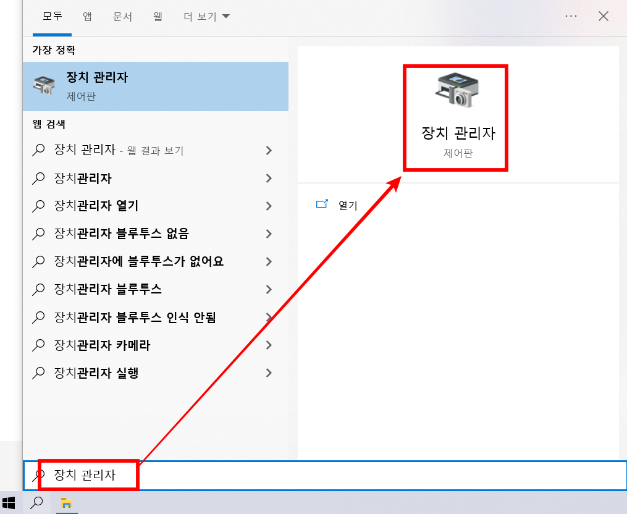
Task: Select '장치관리자 블루투스 없음' suggestion
Action: click(x=156, y=234)
